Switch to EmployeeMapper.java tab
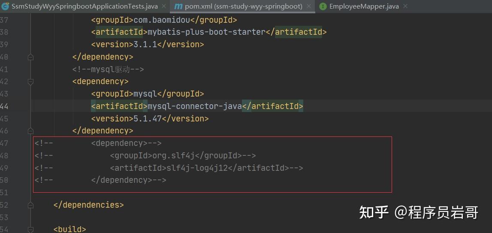This screenshot has width=492, height=233. coord(364,6)
